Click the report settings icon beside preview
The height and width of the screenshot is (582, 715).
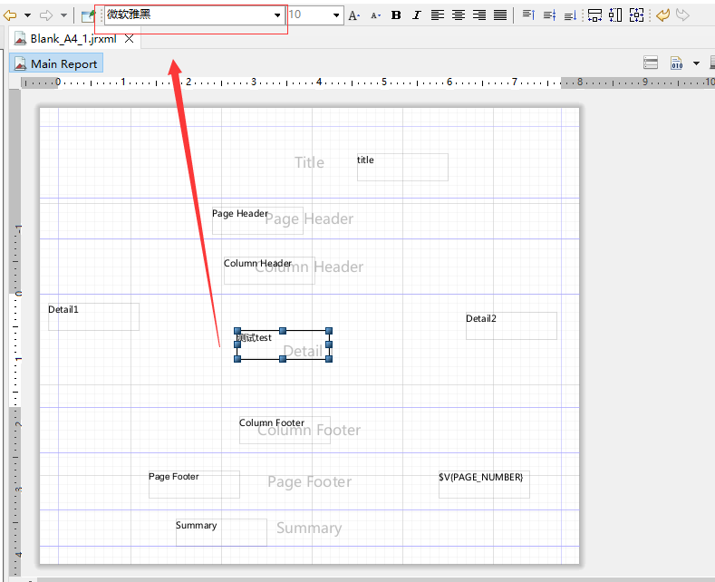tap(651, 63)
